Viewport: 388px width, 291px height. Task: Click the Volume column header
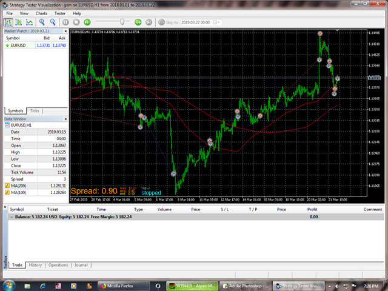[x=164, y=209]
